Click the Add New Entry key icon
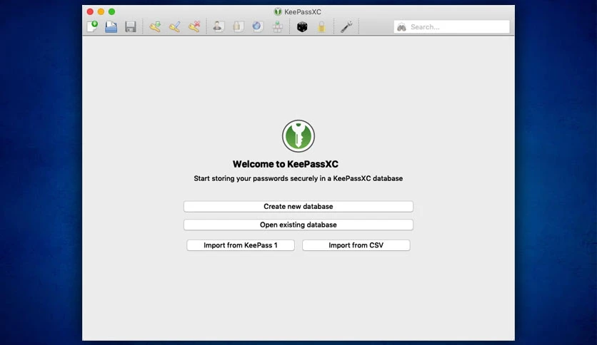Viewport: 597px width, 345px height. point(155,26)
